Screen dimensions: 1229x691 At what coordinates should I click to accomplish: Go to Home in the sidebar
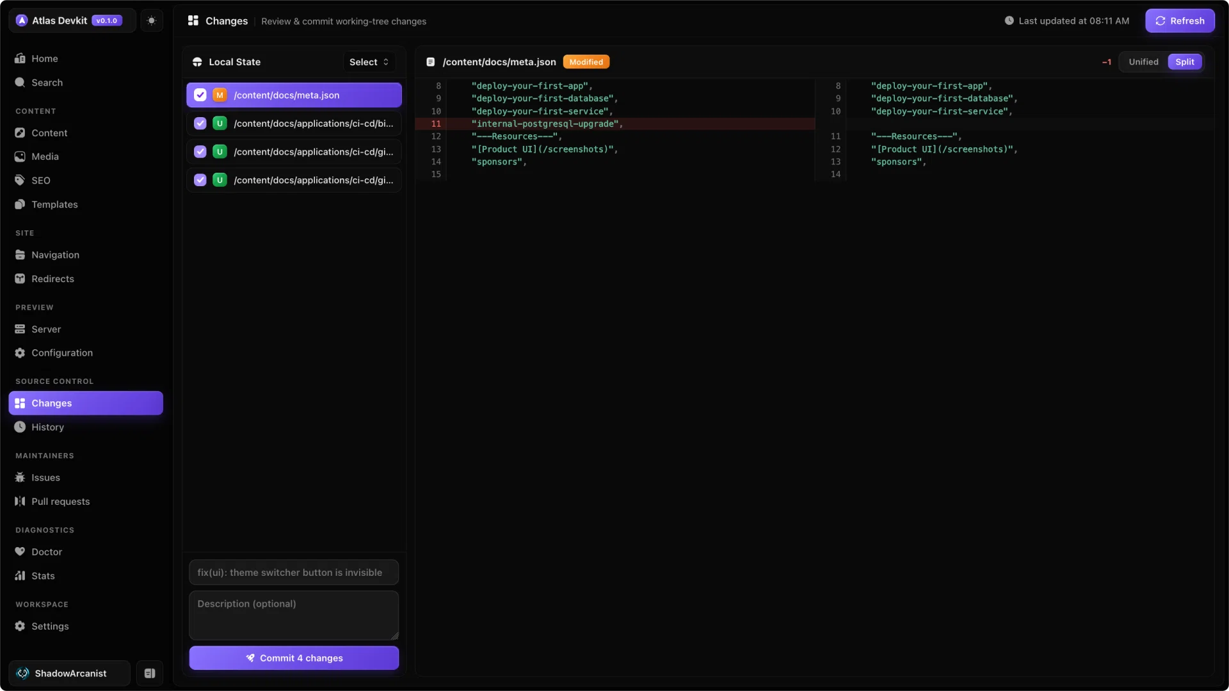click(86, 58)
